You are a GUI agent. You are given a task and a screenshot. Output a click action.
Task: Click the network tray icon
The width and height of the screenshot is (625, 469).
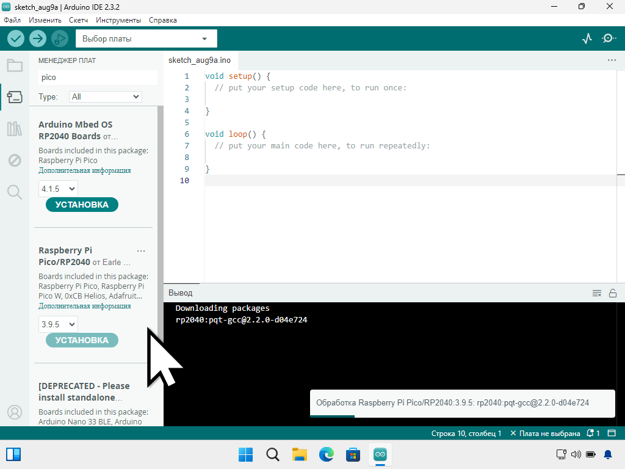[x=562, y=454]
